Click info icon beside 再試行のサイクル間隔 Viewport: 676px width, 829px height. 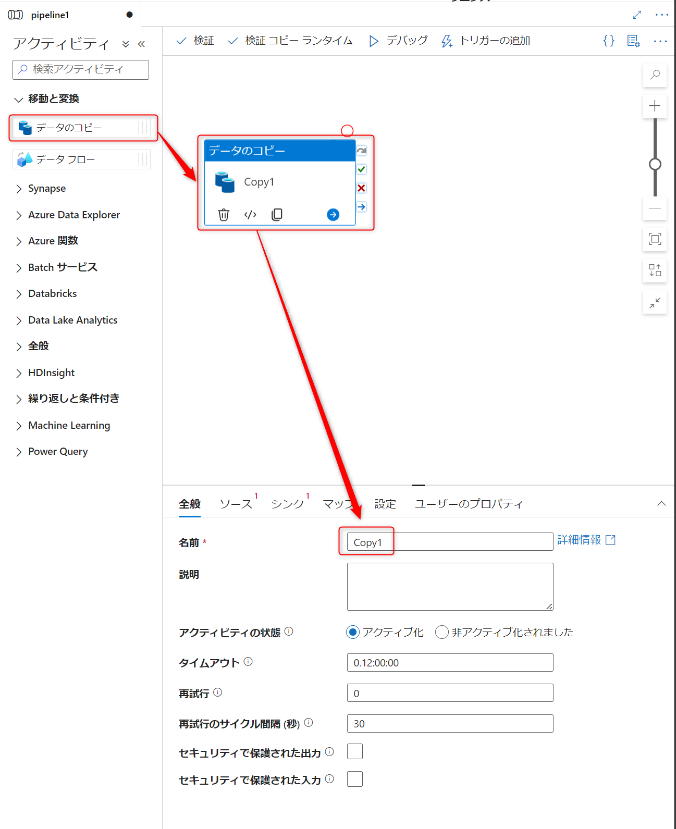(x=309, y=723)
